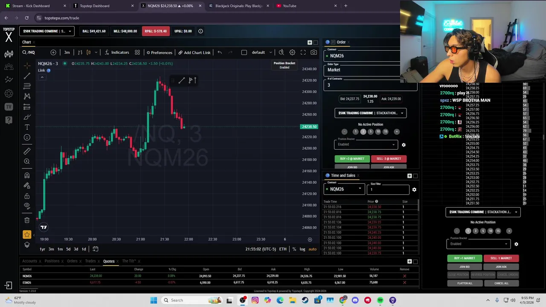Click the number of contracts field

tap(370, 85)
